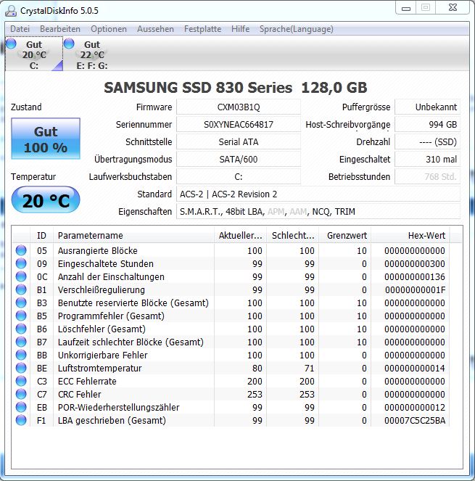This screenshot has width=475, height=481.
Task: Click the serial number S0XYNEAC664817 field
Action: coord(239,125)
